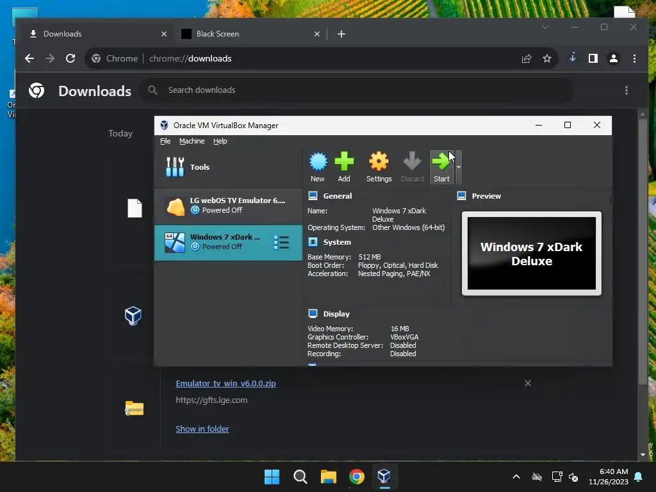Open a new Chrome tab
Image resolution: width=656 pixels, height=492 pixels.
(x=341, y=34)
